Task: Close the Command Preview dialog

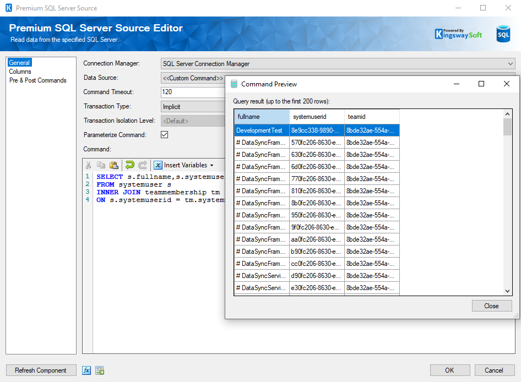Action: tap(491, 305)
